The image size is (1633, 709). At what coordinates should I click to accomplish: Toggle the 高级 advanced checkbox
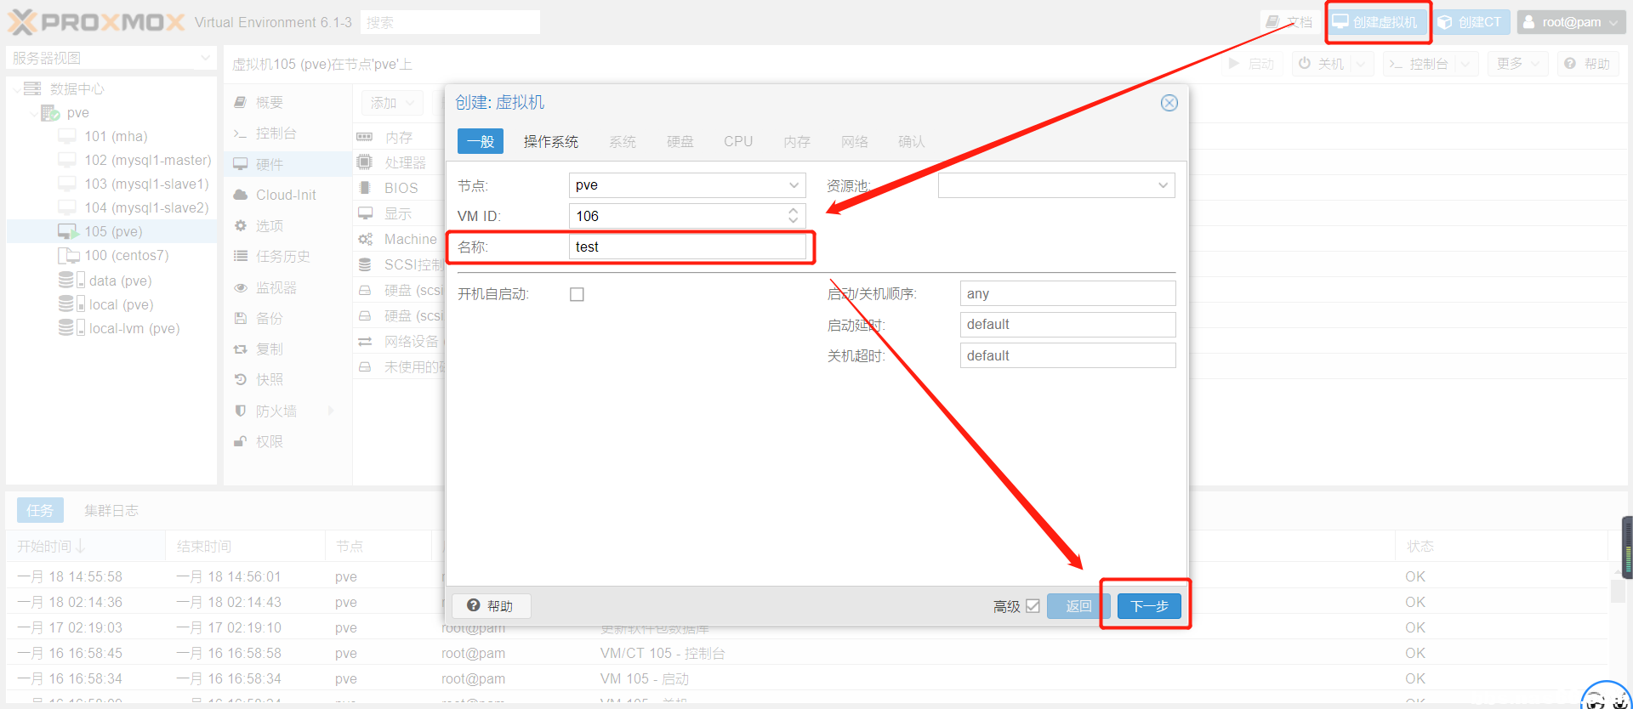pyautogui.click(x=1033, y=606)
